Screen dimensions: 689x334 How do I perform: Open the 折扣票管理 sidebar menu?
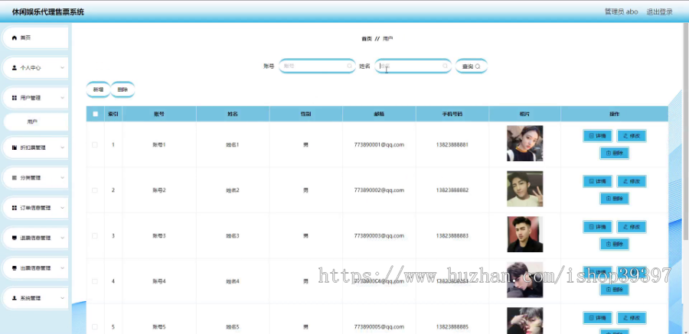(x=35, y=148)
